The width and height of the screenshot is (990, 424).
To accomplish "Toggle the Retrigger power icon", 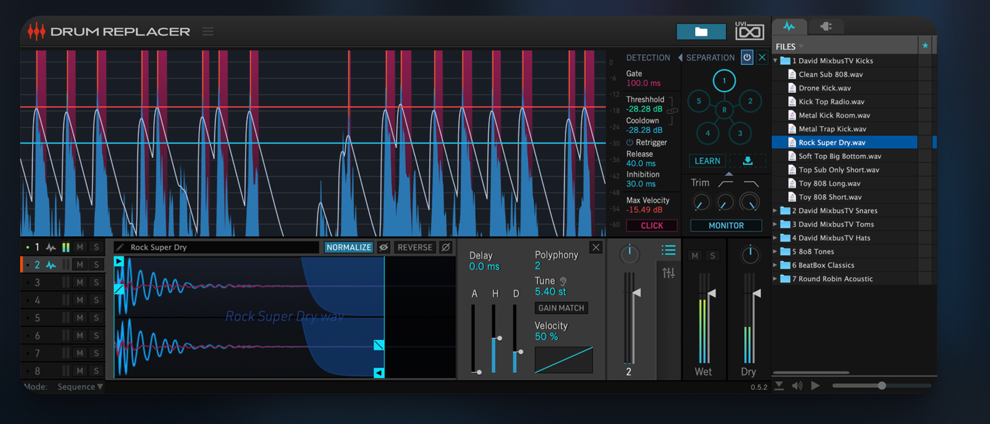I will point(629,142).
